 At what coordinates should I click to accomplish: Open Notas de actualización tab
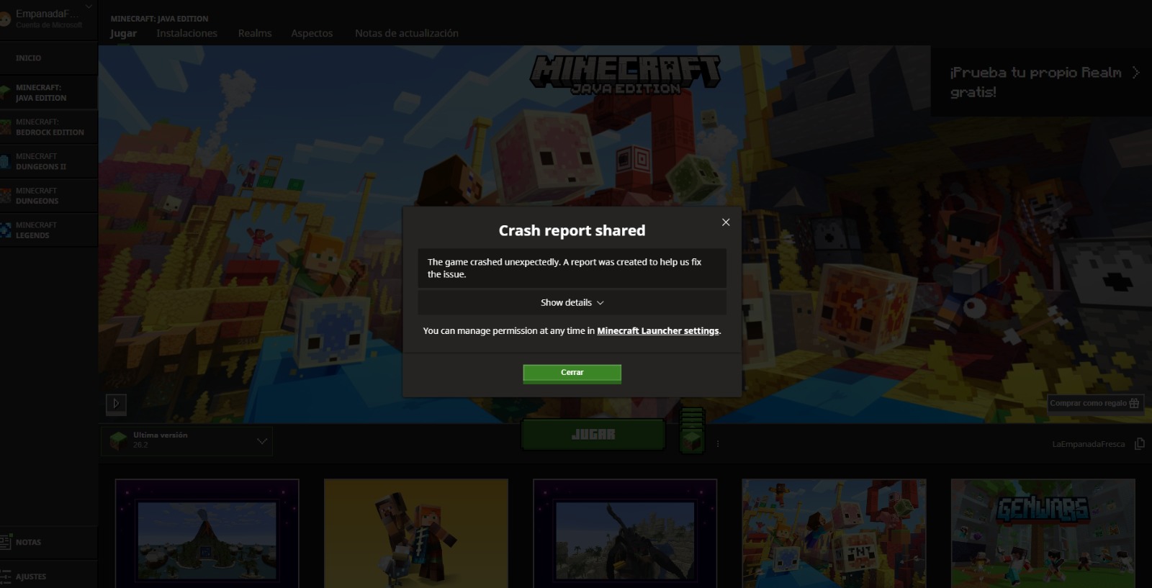(407, 33)
